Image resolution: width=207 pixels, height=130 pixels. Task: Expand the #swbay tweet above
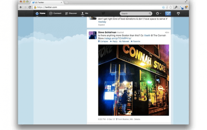click(x=101, y=25)
